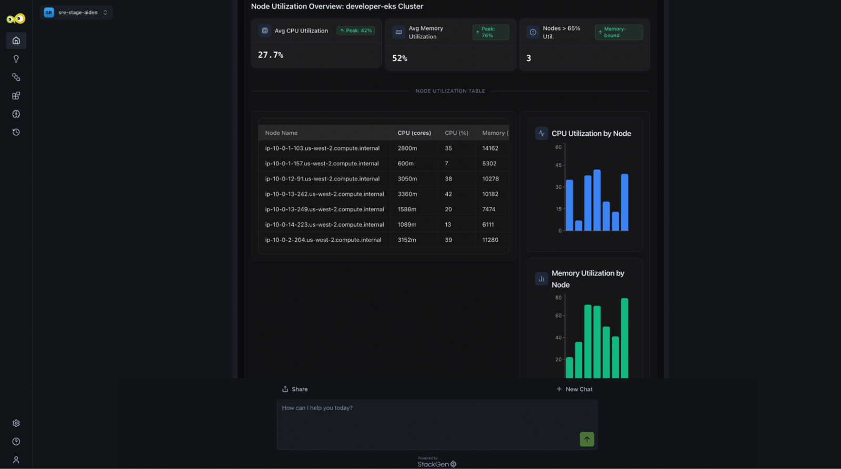Open the settings gear in sidebar

point(16,423)
